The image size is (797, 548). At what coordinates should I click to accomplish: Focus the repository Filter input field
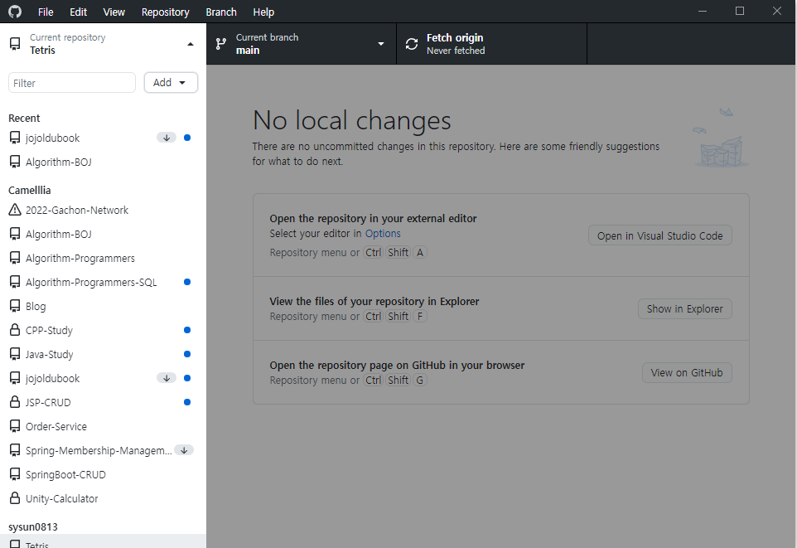click(x=72, y=82)
